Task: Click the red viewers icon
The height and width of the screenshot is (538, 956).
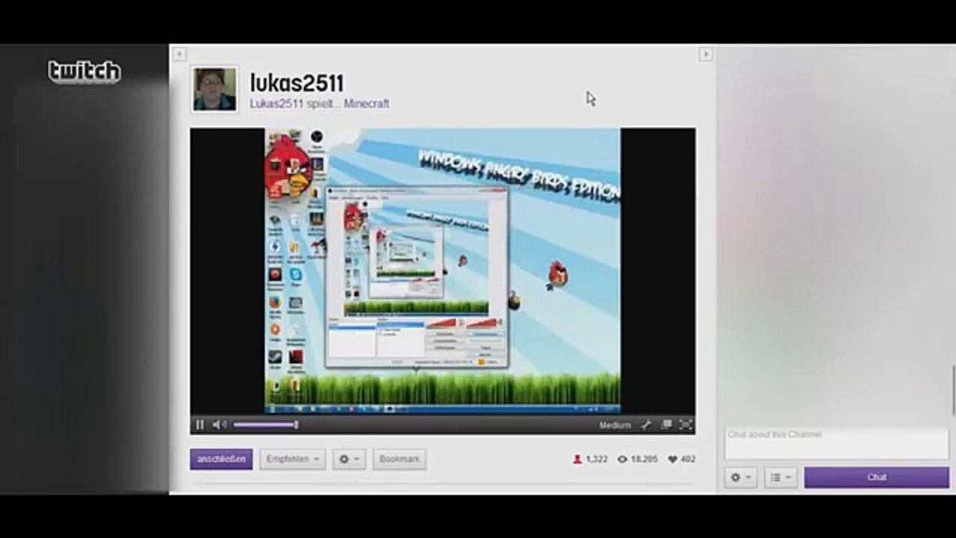Action: click(x=577, y=460)
